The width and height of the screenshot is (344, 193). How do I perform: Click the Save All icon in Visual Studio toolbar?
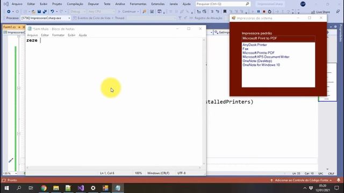point(45,11)
